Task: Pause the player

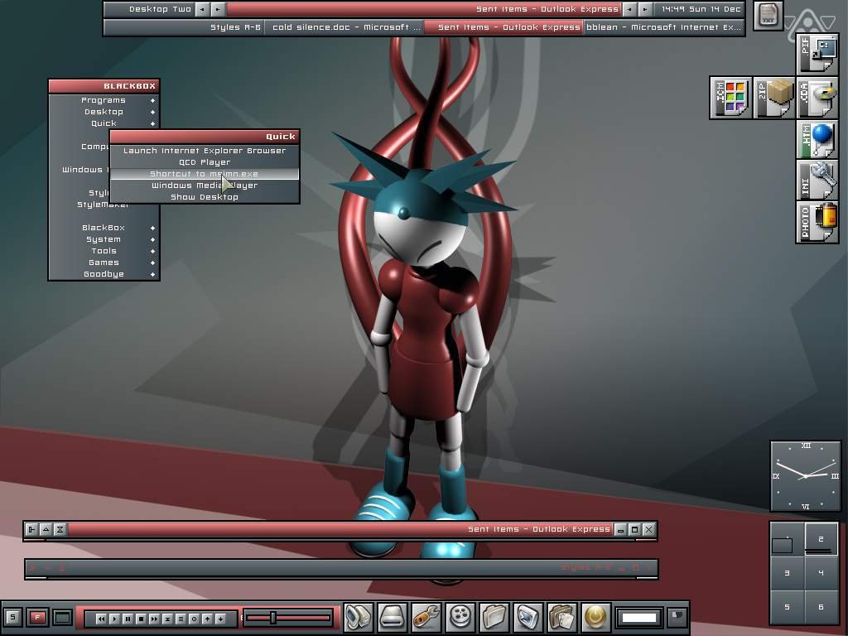Action: (128, 619)
